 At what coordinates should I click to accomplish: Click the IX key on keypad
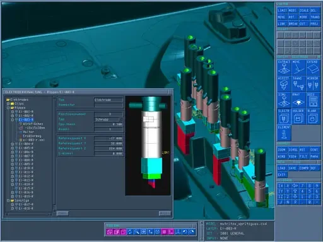tap(281, 186)
